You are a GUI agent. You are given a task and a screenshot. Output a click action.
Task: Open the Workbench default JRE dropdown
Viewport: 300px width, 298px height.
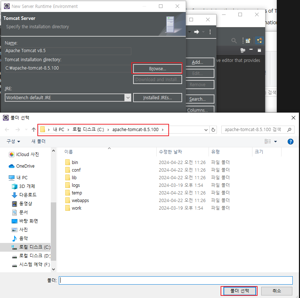[x=128, y=98]
